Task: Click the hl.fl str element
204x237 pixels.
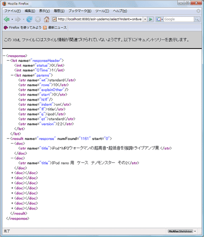Action: 36,100
